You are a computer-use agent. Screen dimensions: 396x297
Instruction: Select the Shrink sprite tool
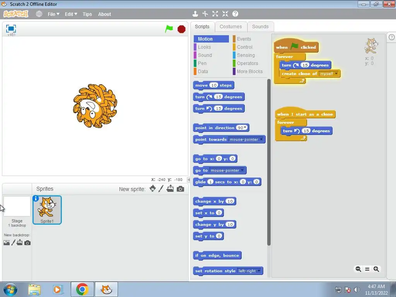(x=225, y=14)
